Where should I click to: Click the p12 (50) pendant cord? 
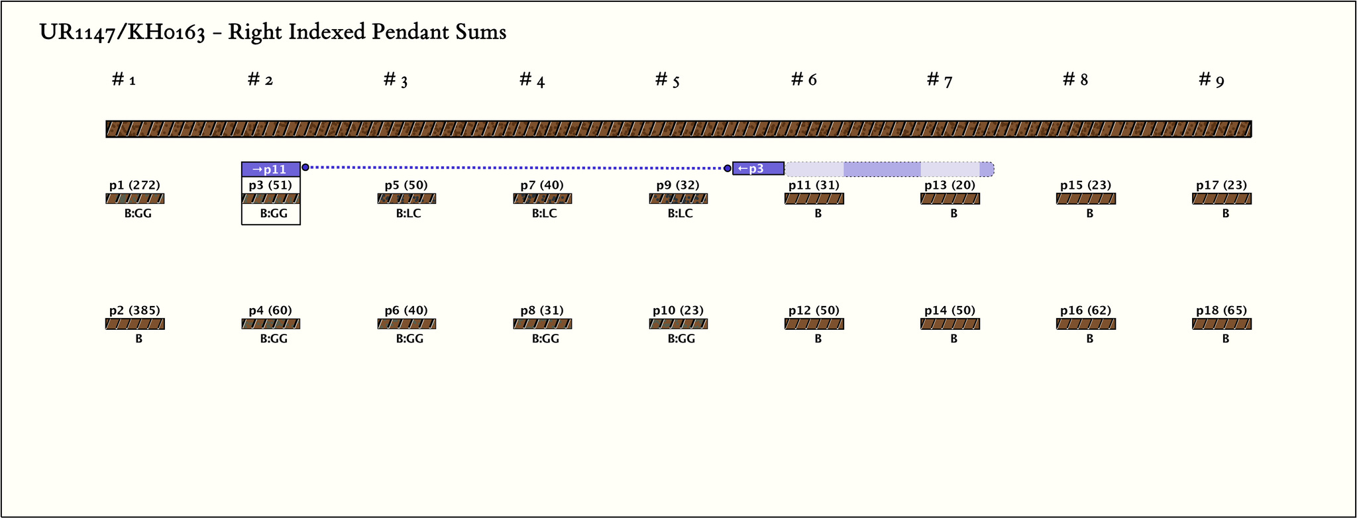pyautogui.click(x=814, y=324)
